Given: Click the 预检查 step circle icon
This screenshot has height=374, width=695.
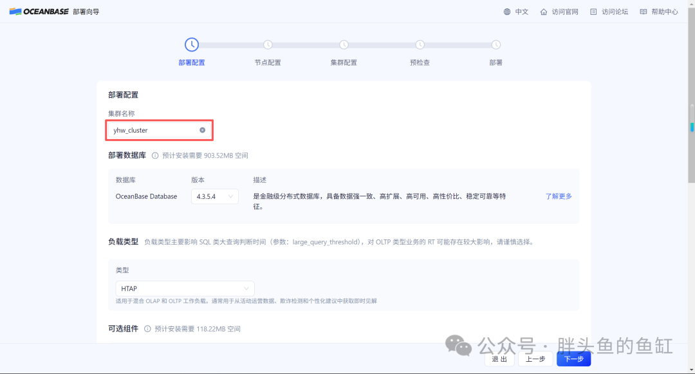Looking at the screenshot, I should tap(420, 45).
